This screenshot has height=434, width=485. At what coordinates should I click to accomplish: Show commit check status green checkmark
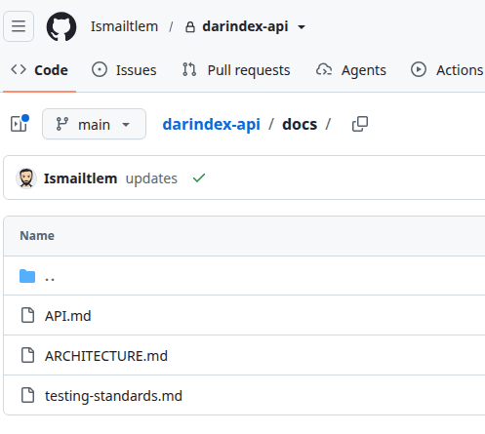point(199,178)
